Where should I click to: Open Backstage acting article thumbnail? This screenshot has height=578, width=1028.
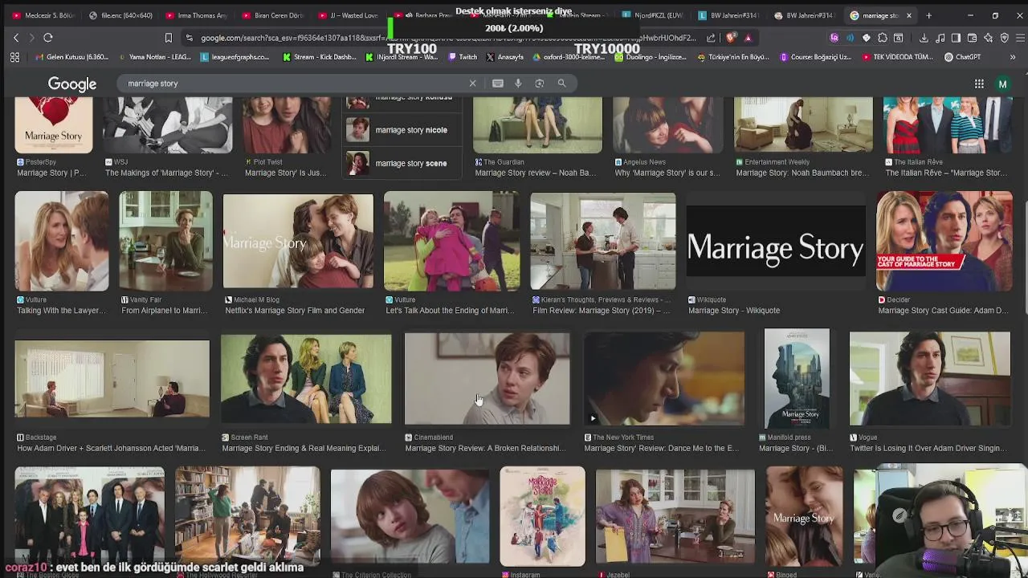112,379
